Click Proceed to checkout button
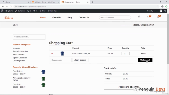169x95 pixels. 129,87
